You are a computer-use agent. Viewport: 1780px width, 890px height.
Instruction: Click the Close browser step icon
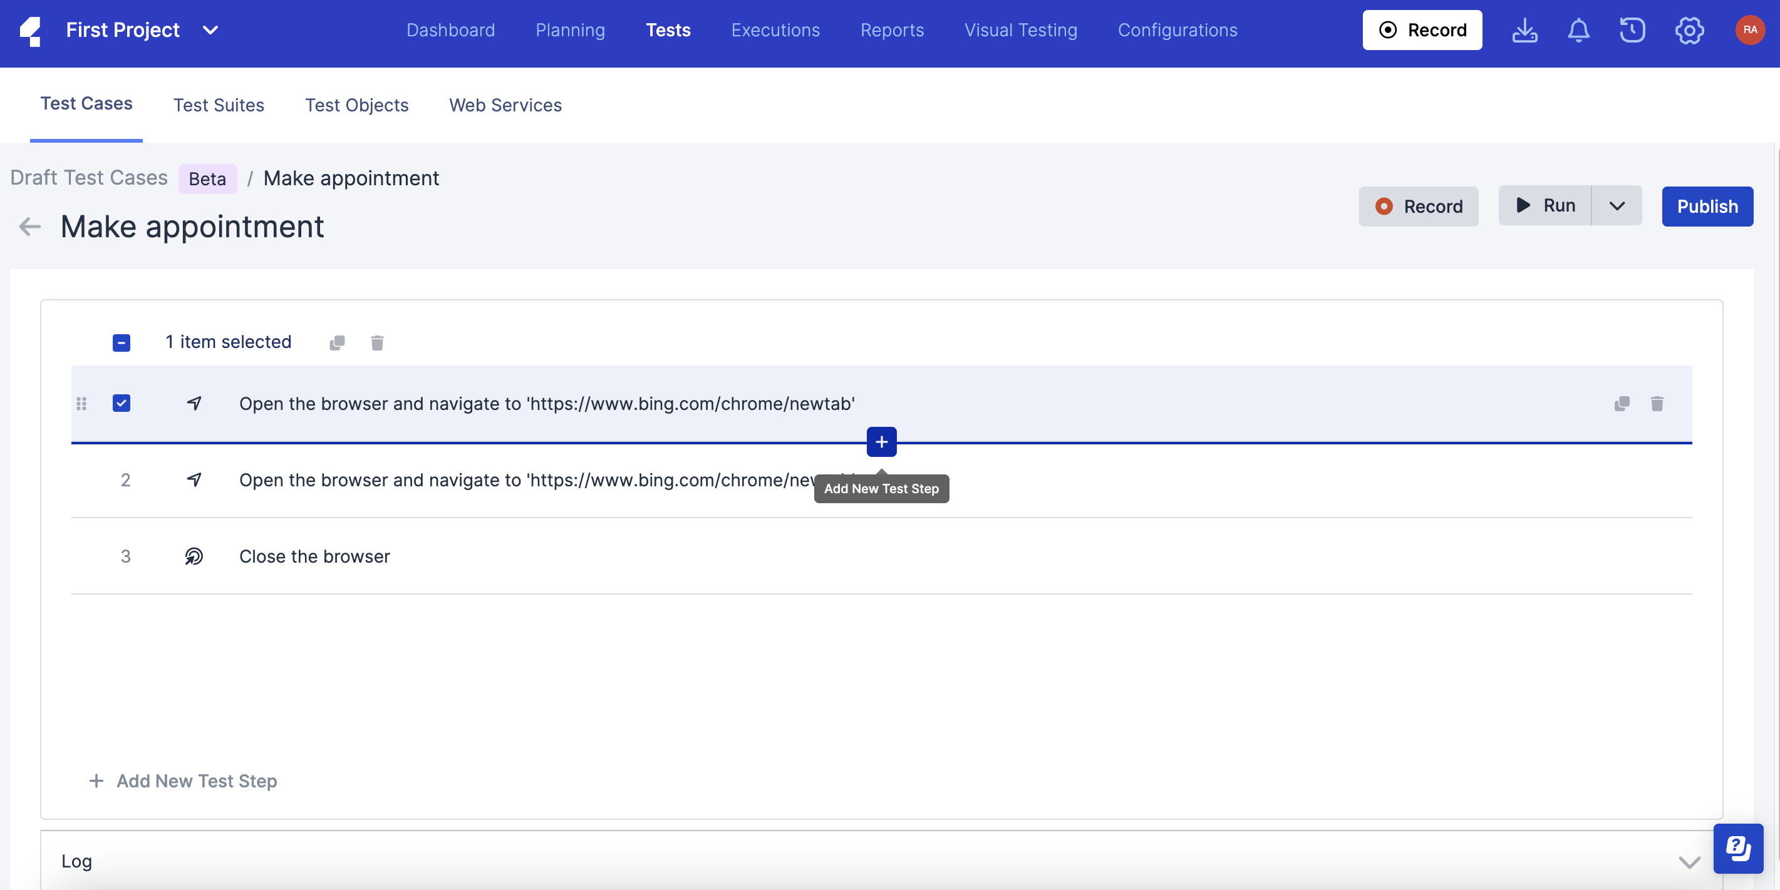[194, 556]
